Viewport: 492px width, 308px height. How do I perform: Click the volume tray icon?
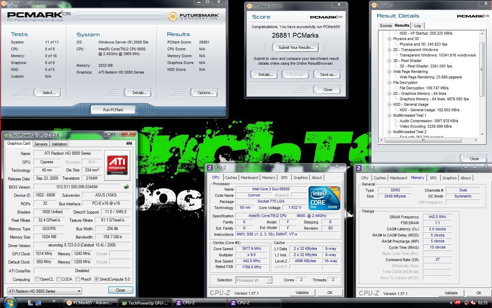[x=473, y=303]
